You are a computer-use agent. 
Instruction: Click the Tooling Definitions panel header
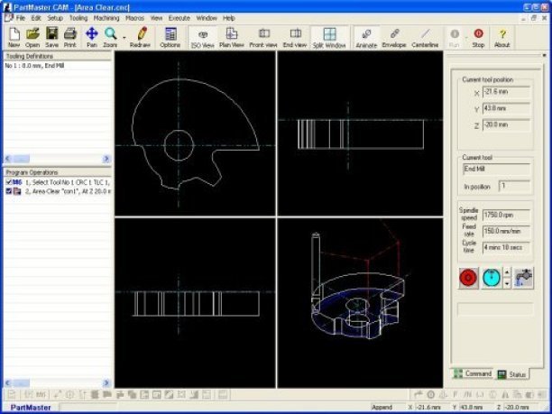point(57,56)
